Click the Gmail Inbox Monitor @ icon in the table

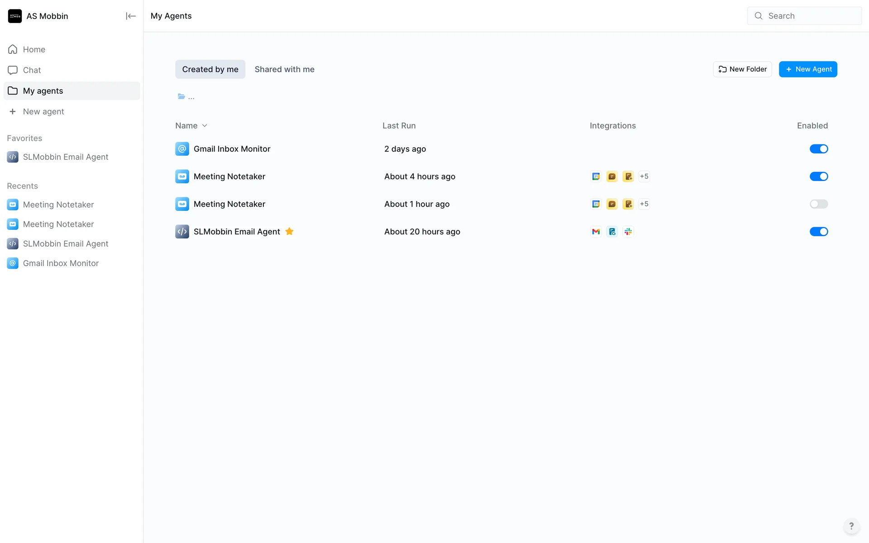click(x=182, y=149)
